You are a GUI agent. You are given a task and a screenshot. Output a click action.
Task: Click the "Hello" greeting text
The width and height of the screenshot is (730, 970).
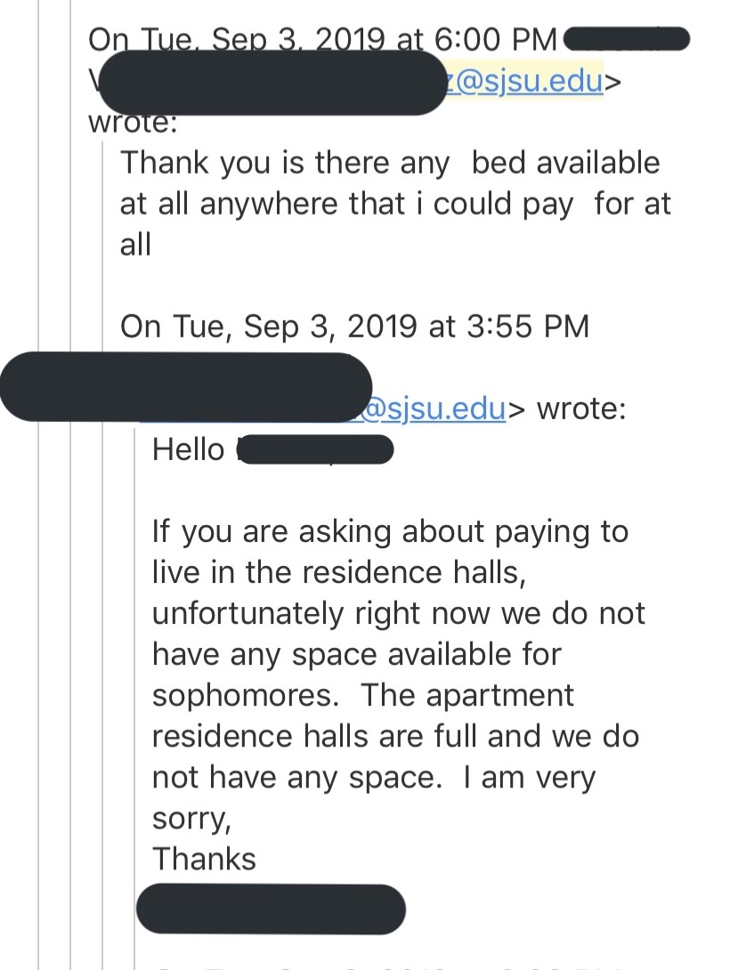(188, 449)
